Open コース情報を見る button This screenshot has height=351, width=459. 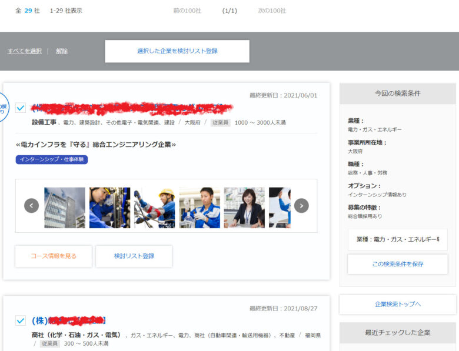coord(54,256)
